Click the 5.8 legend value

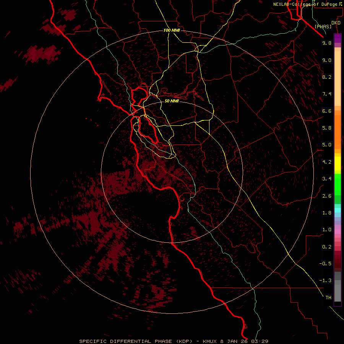(x=327, y=128)
